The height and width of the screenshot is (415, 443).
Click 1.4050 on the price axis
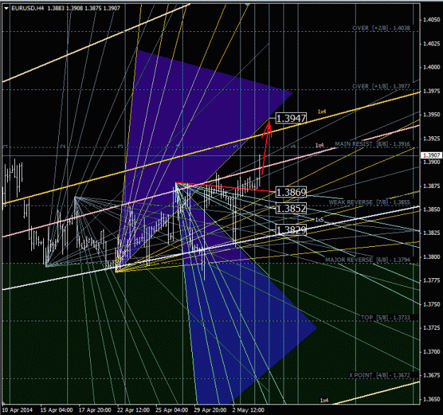point(432,20)
